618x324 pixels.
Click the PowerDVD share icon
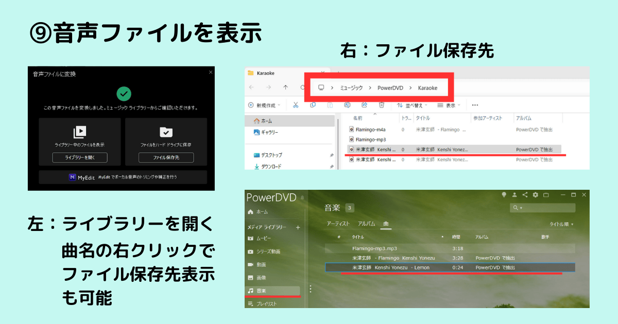point(525,195)
